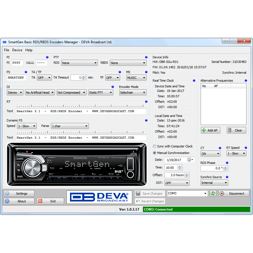Open the CT ON dropdown
The image size is (253, 253).
(x=210, y=154)
